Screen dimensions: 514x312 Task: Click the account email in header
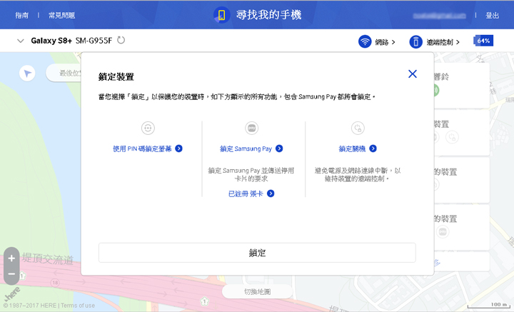[x=439, y=16]
